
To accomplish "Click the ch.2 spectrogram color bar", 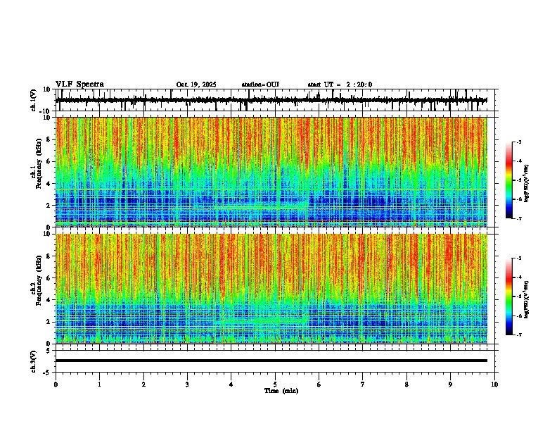I will click(x=509, y=296).
